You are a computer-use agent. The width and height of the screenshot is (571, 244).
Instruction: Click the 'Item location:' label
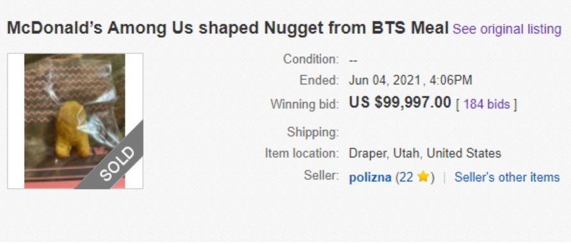click(x=302, y=153)
